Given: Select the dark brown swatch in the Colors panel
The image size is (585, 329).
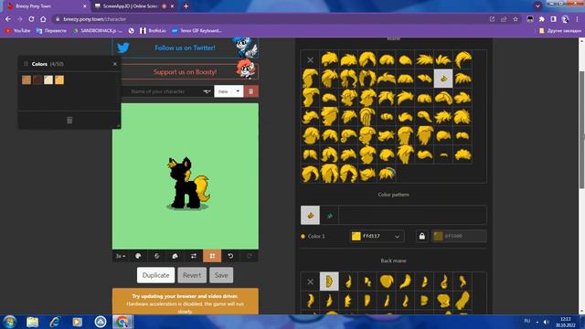Looking at the screenshot, I should click(x=37, y=80).
